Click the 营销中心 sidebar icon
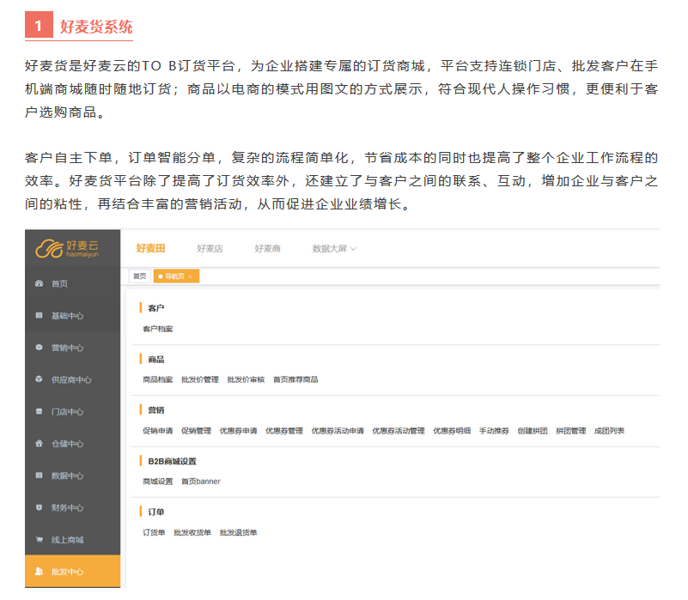 [39, 348]
